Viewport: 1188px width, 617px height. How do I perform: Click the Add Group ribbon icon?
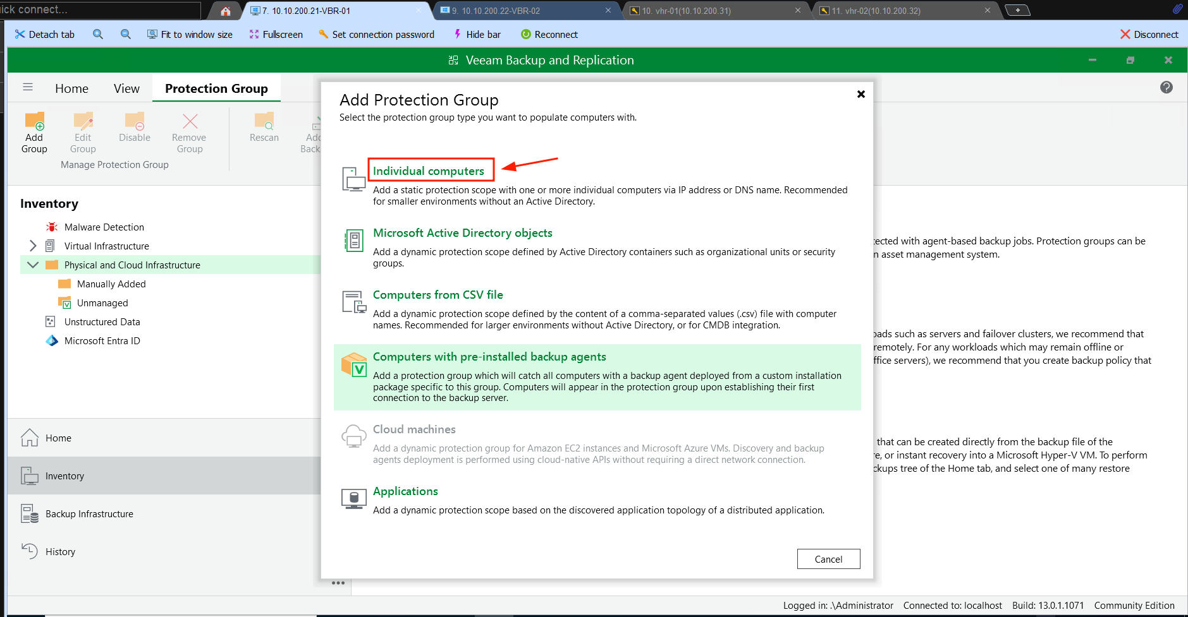tap(34, 121)
